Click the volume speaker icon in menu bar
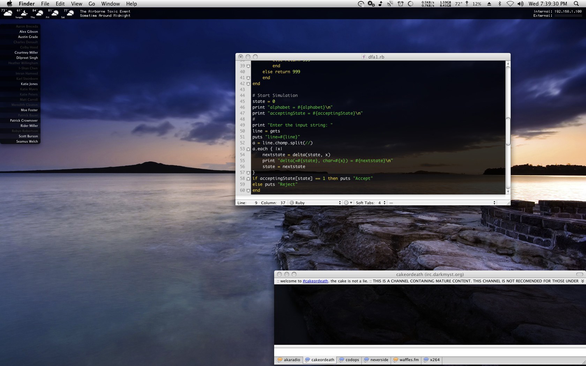 coord(520,4)
